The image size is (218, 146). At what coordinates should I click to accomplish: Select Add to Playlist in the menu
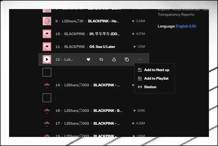point(156,78)
